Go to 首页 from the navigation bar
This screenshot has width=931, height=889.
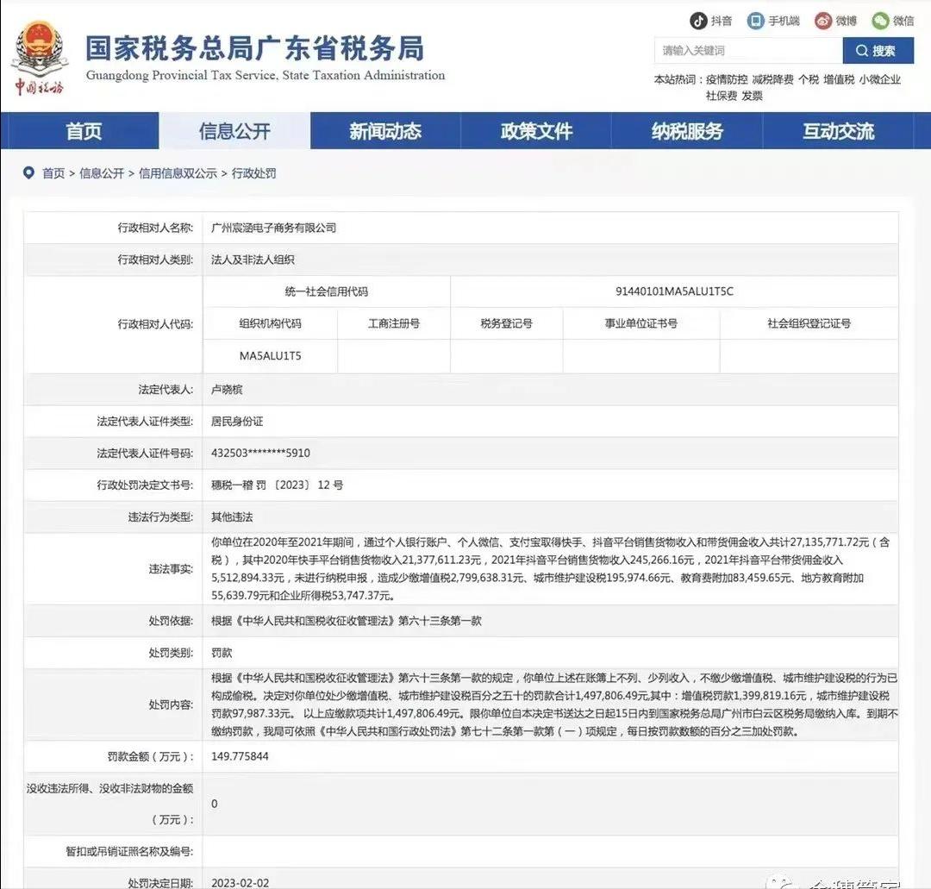pos(83,131)
